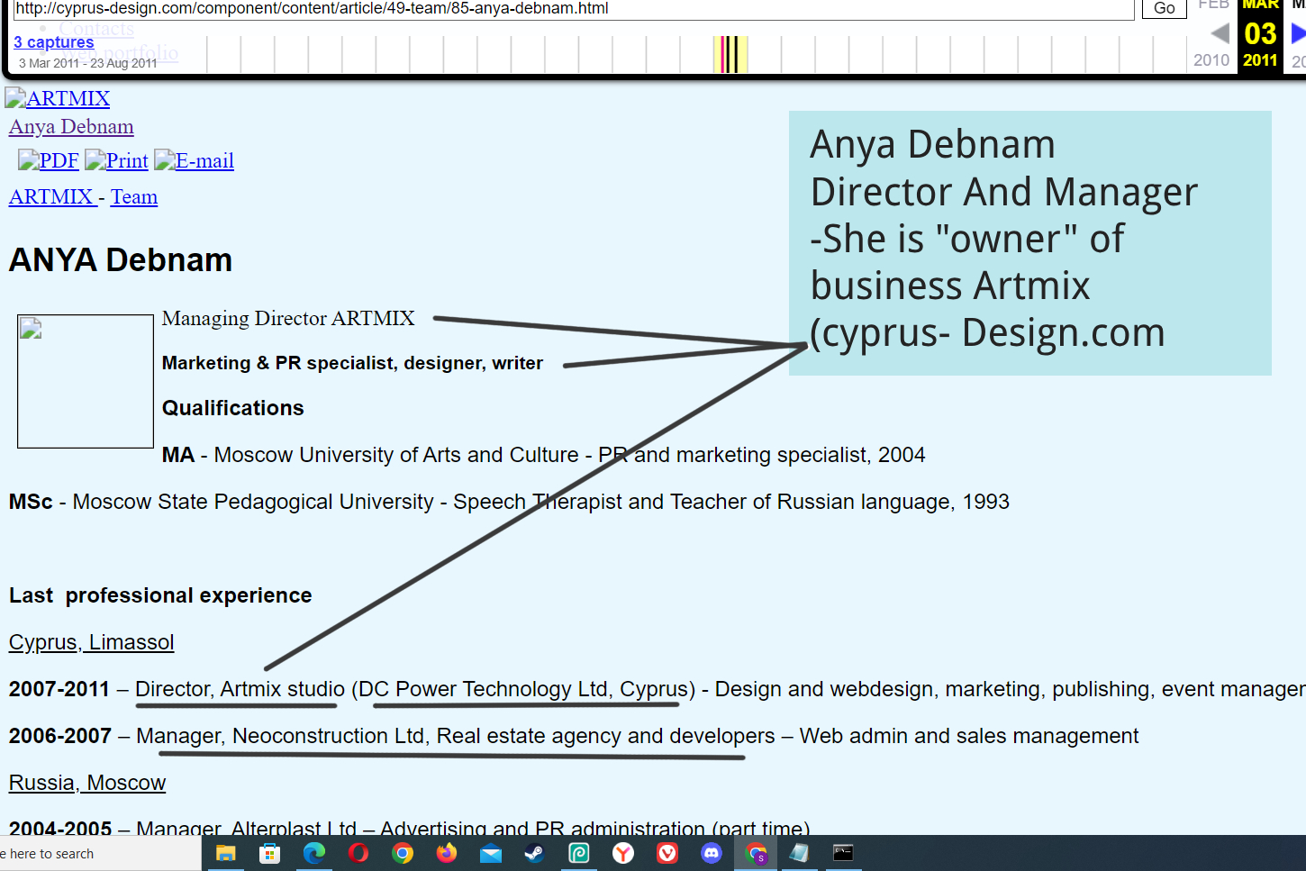Go to next capture with right arrow
1306x871 pixels.
(1297, 34)
